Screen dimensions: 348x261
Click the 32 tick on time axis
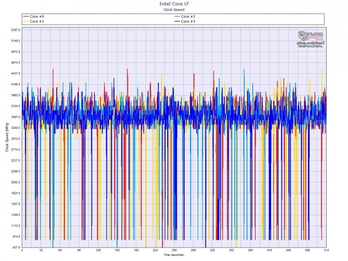41,250
